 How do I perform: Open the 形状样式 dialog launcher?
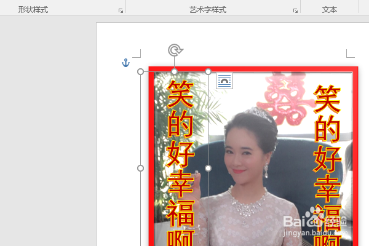pos(121,11)
